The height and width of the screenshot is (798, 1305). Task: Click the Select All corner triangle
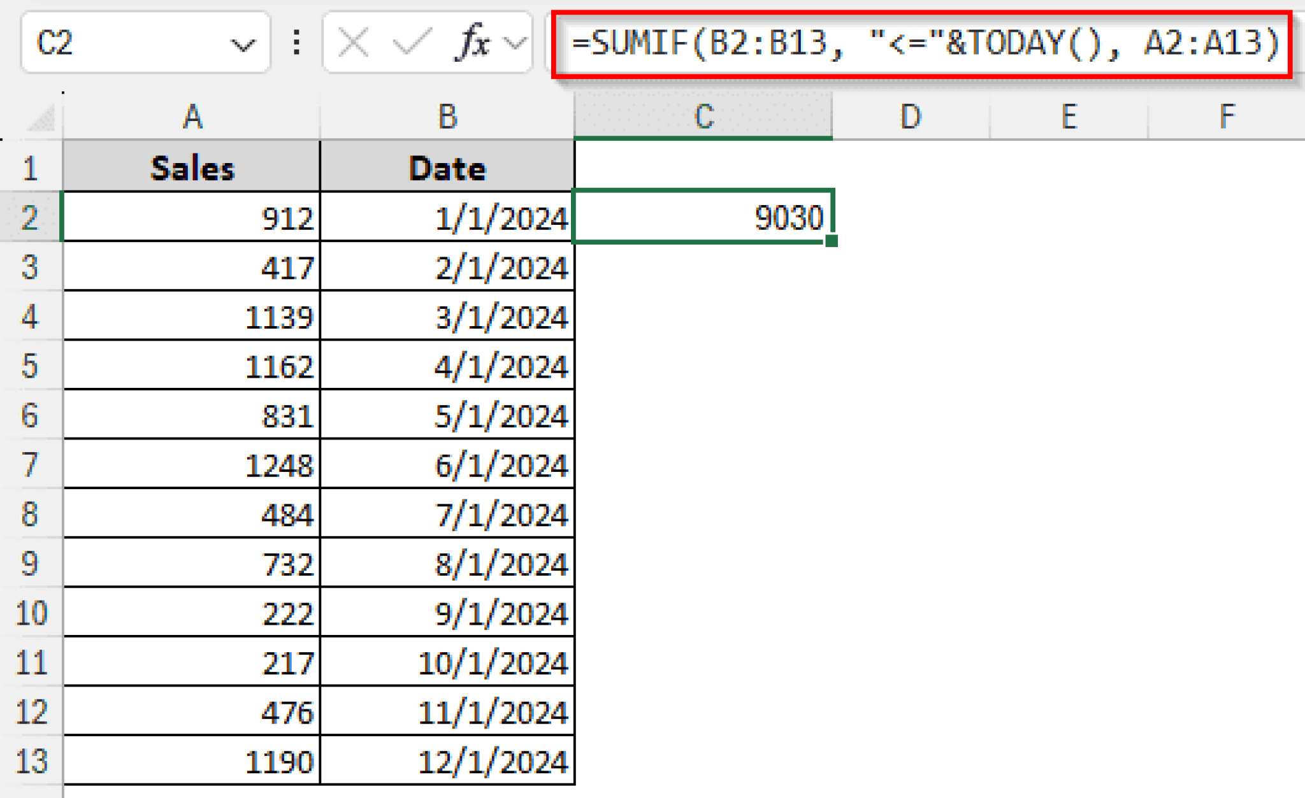pos(42,118)
